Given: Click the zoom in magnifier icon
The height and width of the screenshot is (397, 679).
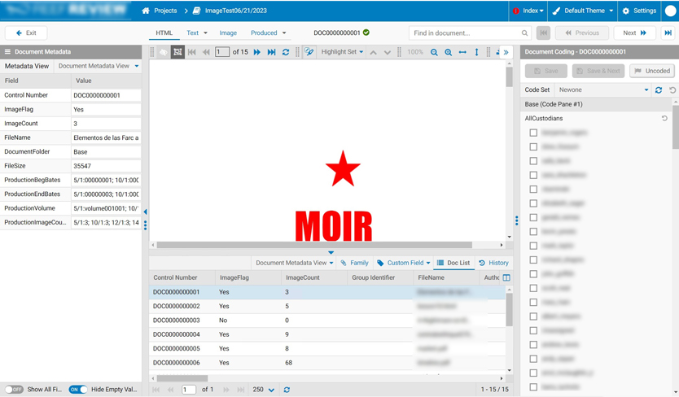Looking at the screenshot, I should coord(449,52).
